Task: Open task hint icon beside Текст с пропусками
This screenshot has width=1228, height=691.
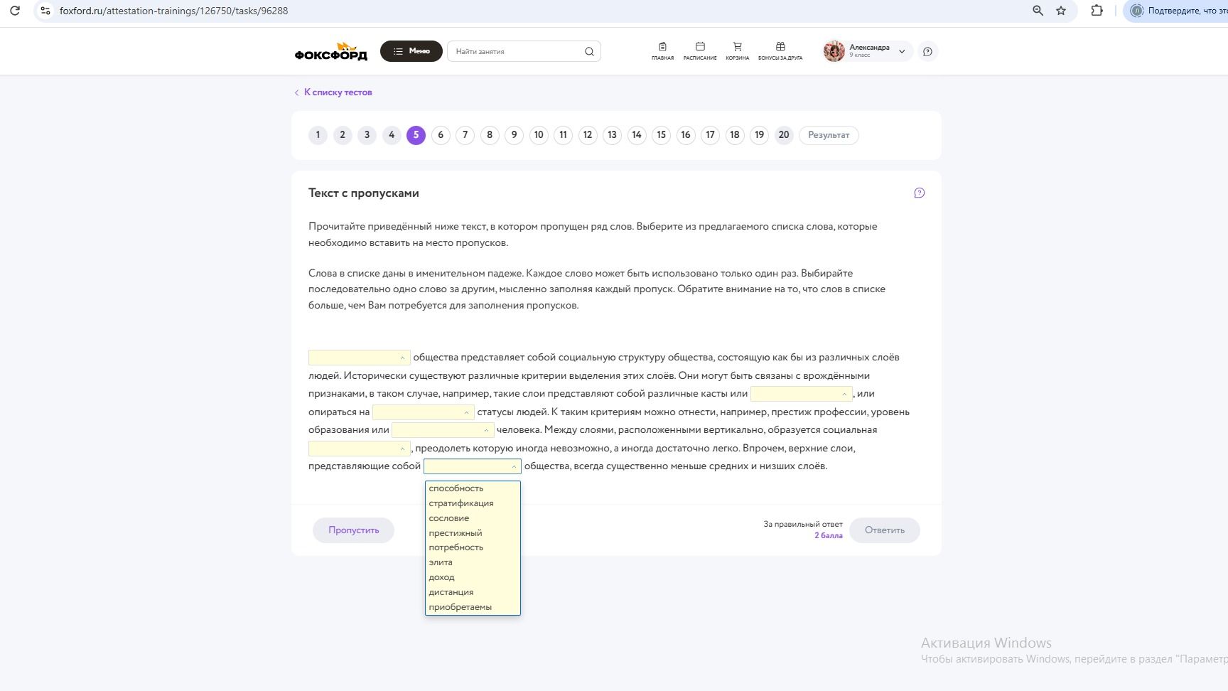Action: click(919, 193)
